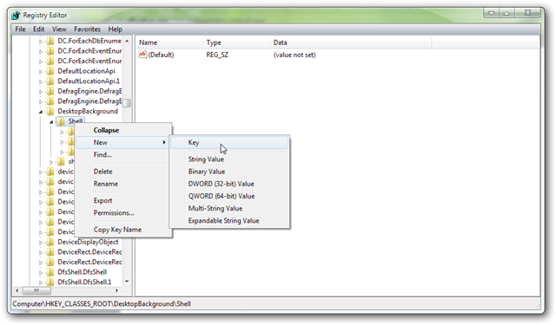Click the DesktopBackground folder icon
The image size is (556, 325).
[50, 112]
